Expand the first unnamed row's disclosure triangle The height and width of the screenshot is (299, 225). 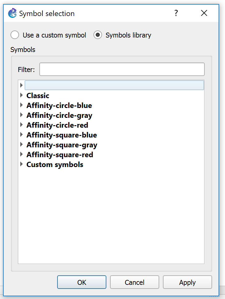[x=21, y=85]
